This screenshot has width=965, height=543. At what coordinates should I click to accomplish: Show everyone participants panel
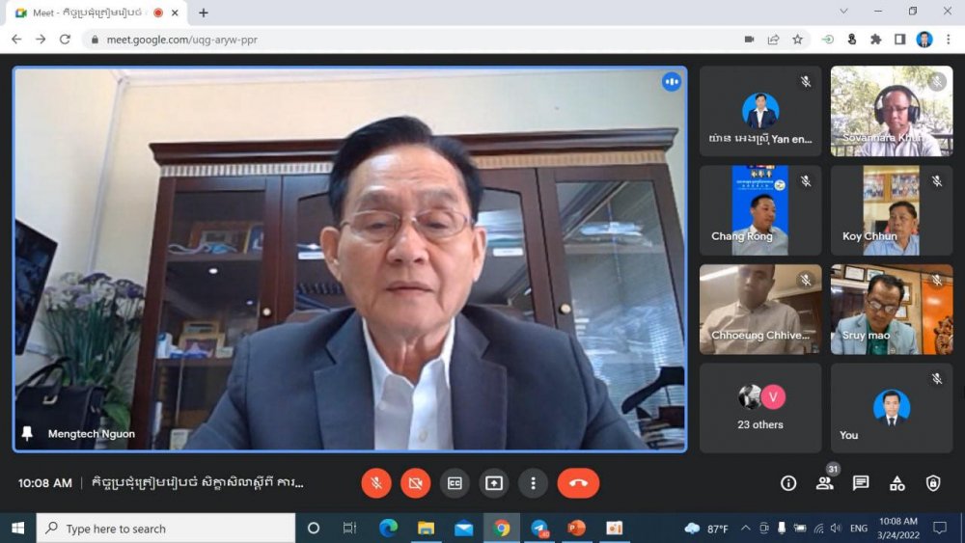click(825, 483)
